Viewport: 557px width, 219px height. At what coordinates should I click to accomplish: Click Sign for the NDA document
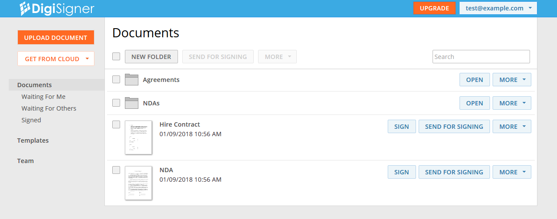click(402, 172)
